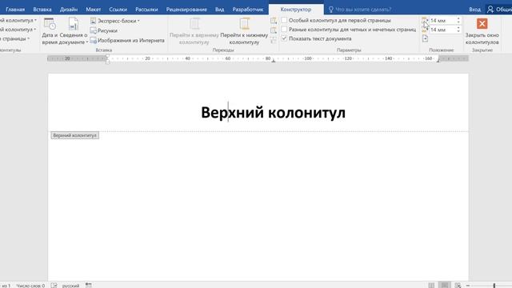Decrease footer bottom distance with down arrow

(458, 31)
